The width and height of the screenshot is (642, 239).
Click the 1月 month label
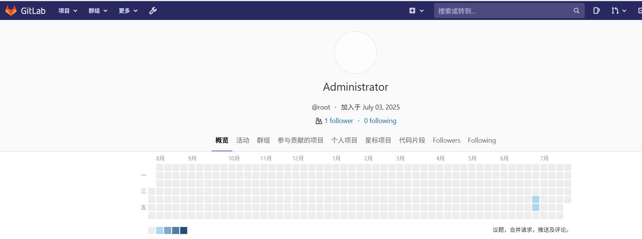click(336, 158)
